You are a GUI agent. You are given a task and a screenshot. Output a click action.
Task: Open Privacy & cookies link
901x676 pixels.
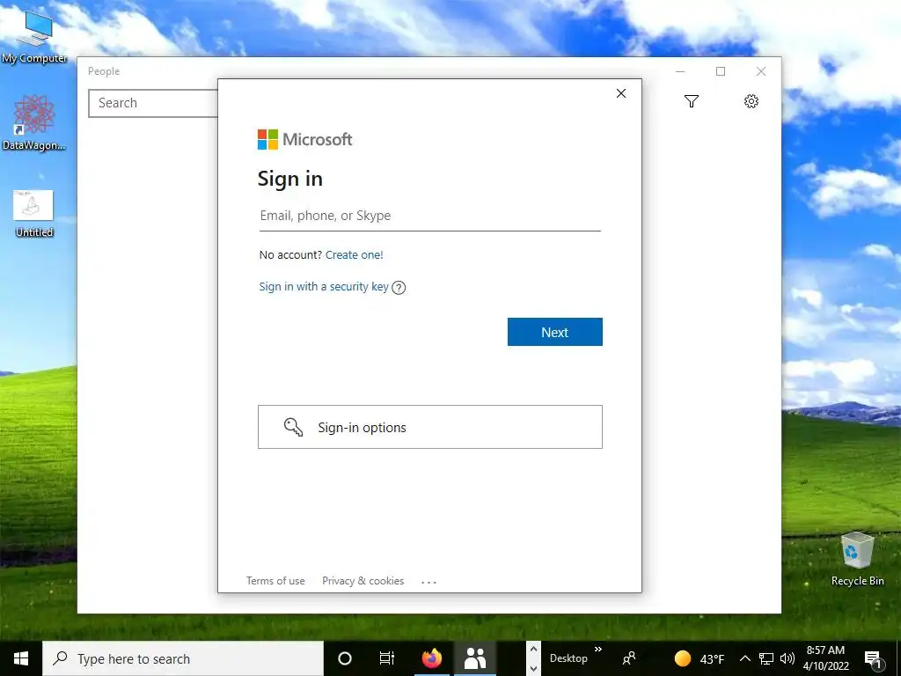click(363, 581)
